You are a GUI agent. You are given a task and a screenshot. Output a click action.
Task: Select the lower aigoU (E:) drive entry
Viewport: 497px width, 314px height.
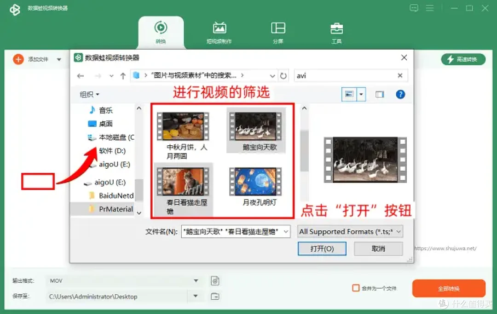pyautogui.click(x=105, y=183)
